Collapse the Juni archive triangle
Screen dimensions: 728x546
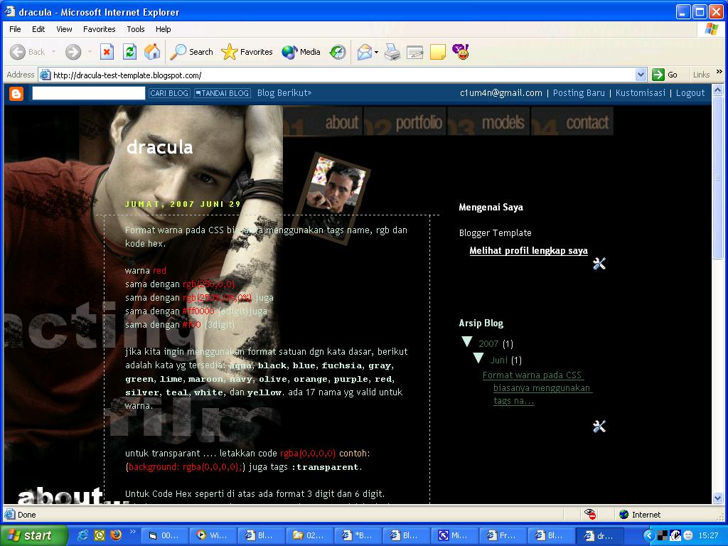(478, 358)
